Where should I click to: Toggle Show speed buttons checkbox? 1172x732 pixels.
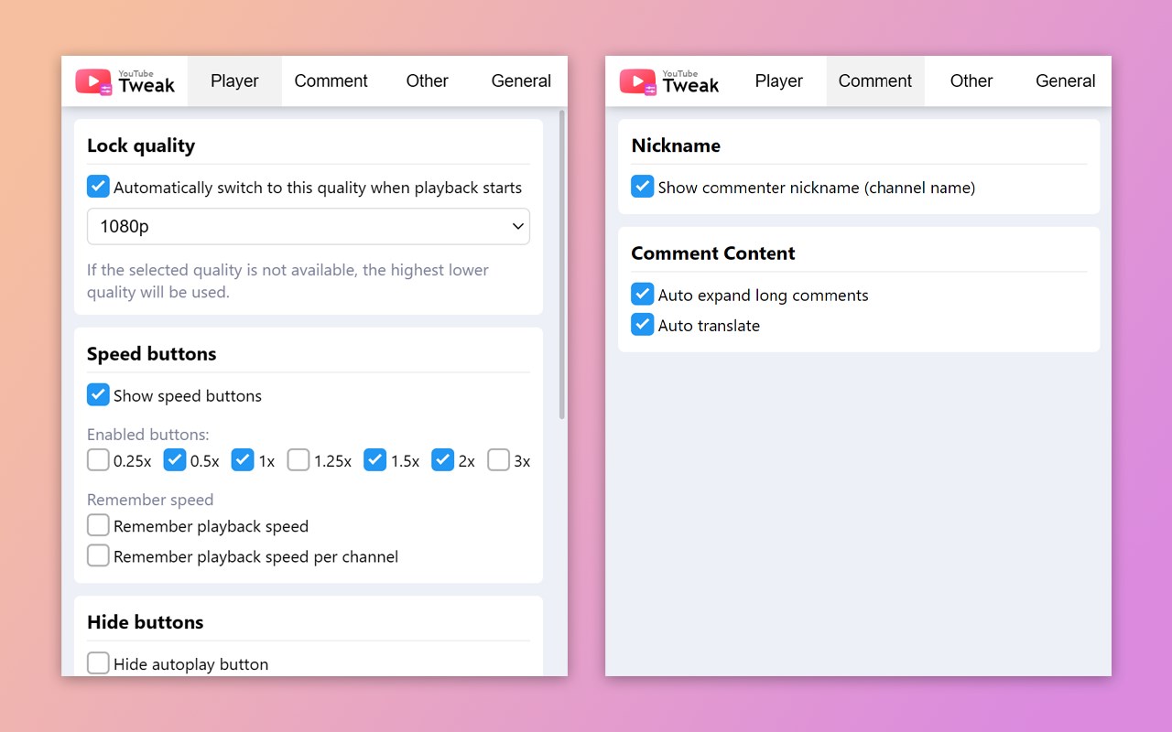pos(98,395)
